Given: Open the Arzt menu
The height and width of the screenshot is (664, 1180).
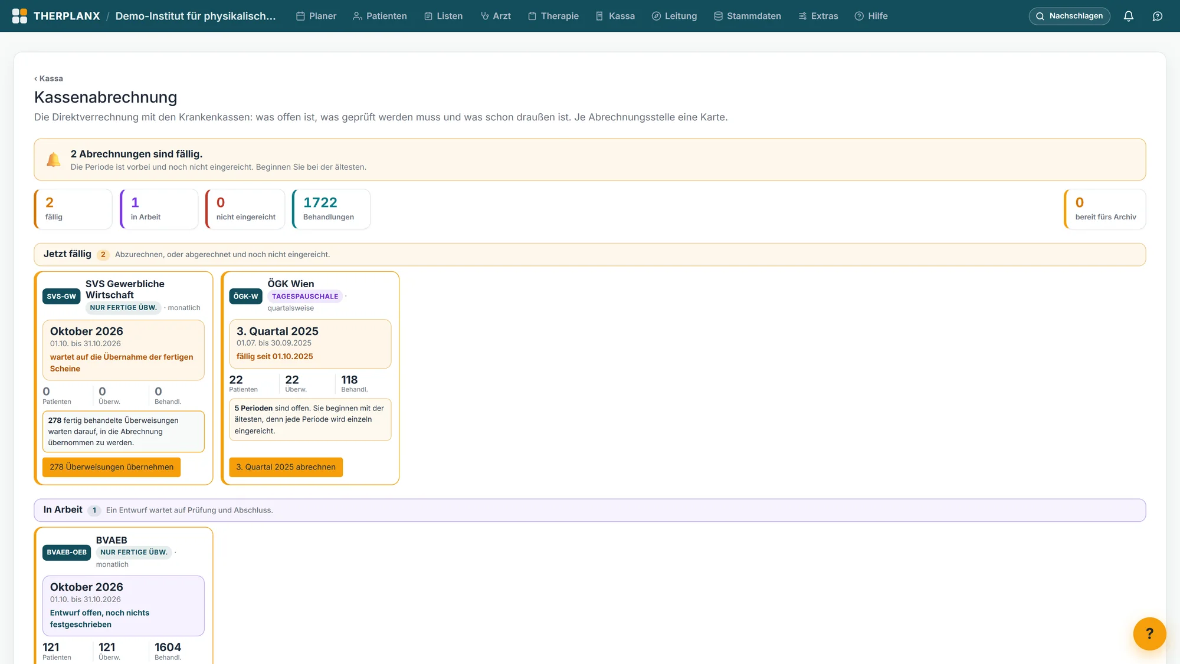Looking at the screenshot, I should 496,16.
